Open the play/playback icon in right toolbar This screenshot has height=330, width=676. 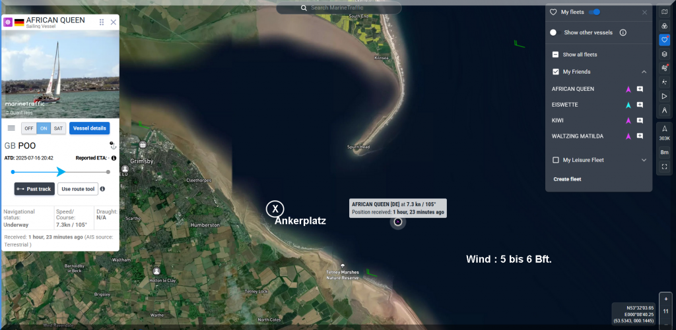[664, 96]
